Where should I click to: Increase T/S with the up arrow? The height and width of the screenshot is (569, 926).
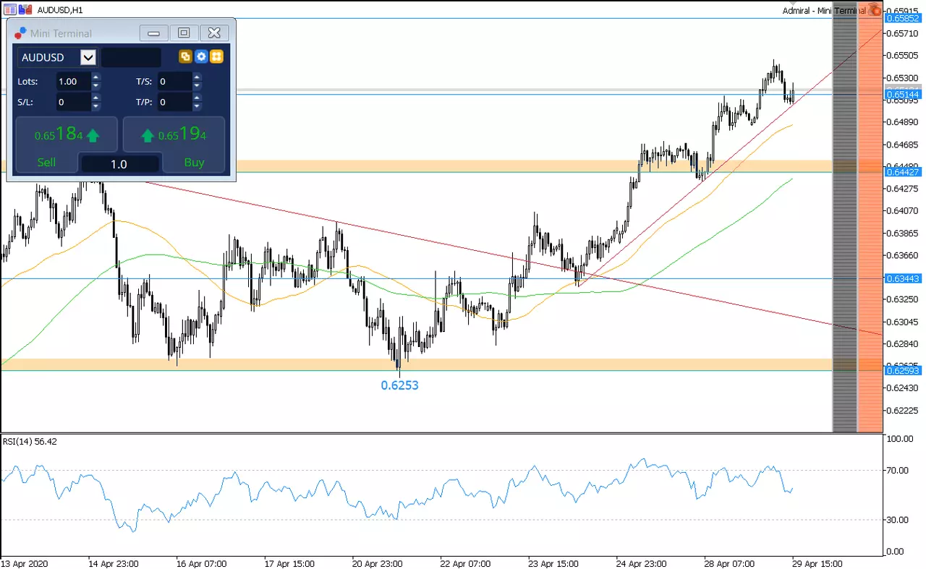click(197, 77)
